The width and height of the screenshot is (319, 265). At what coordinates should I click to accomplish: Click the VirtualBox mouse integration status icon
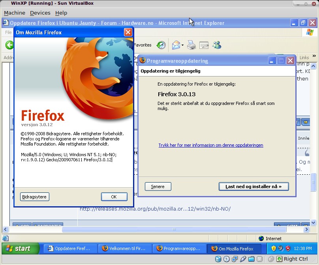point(271,259)
